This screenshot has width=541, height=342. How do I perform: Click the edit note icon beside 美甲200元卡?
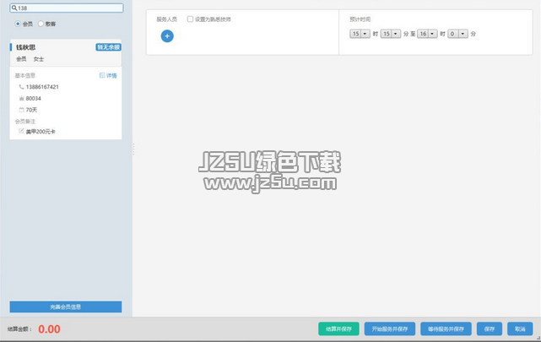pos(21,131)
